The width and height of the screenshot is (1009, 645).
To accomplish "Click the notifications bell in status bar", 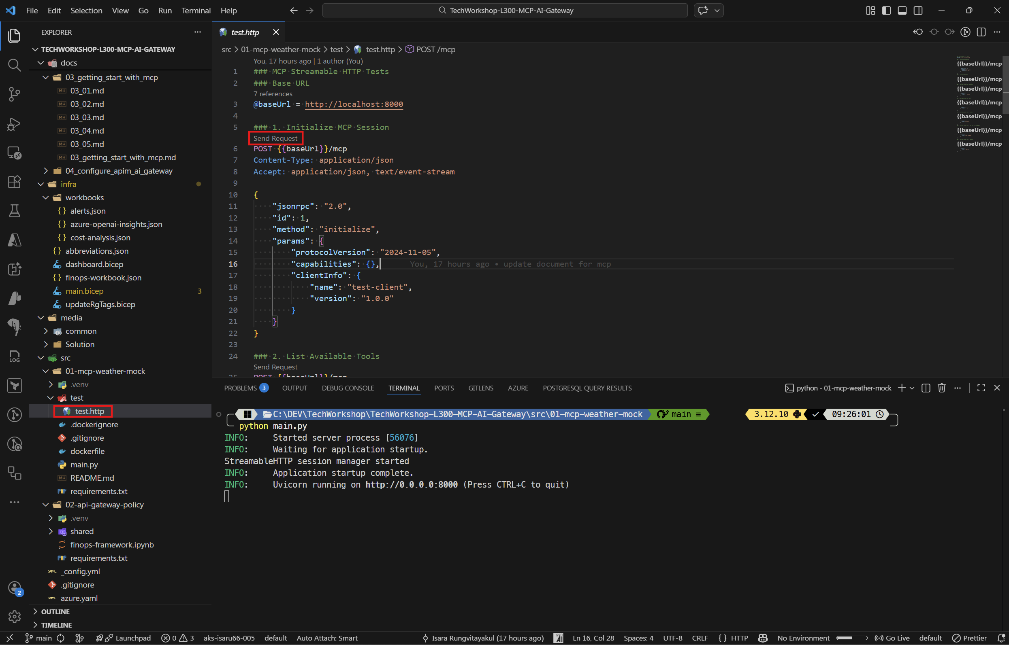I will (1000, 638).
